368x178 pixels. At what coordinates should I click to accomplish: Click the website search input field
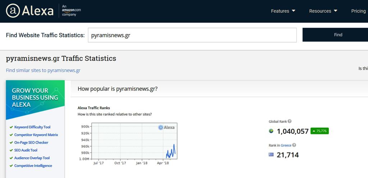(x=192, y=35)
